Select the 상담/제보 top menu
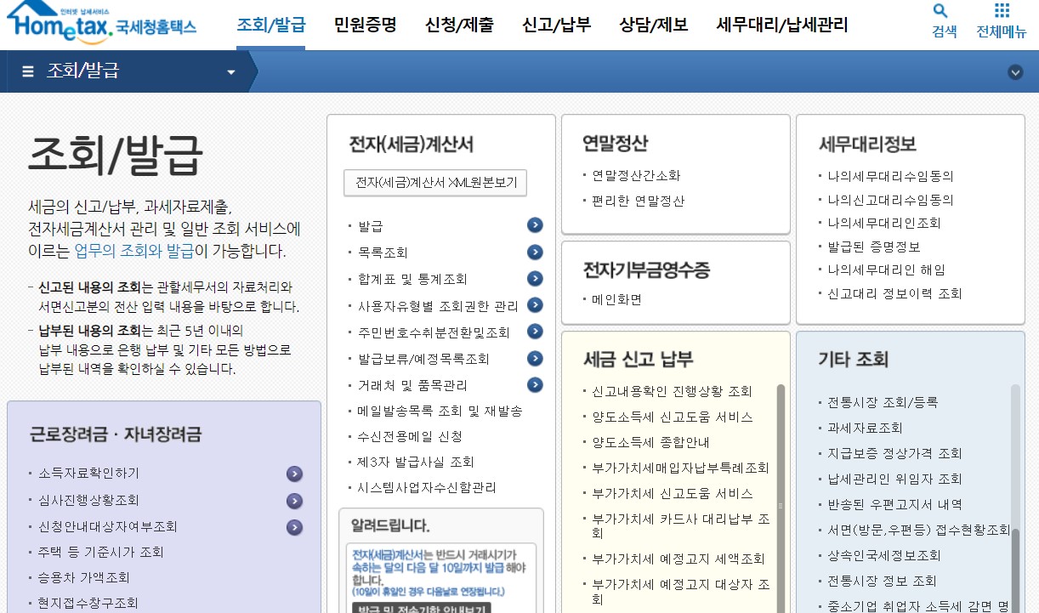 click(653, 25)
